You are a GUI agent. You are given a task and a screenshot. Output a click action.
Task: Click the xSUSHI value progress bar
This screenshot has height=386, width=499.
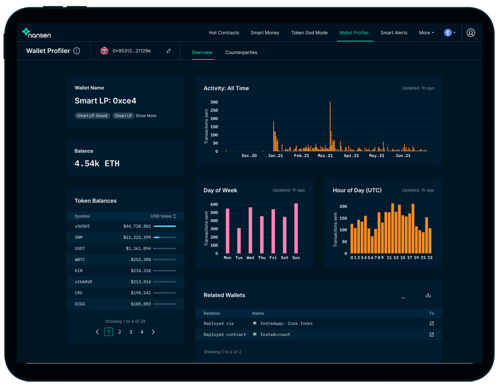(165, 226)
